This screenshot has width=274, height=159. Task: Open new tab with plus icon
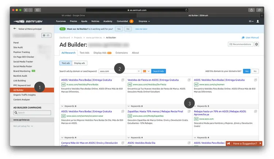(x=262, y=16)
